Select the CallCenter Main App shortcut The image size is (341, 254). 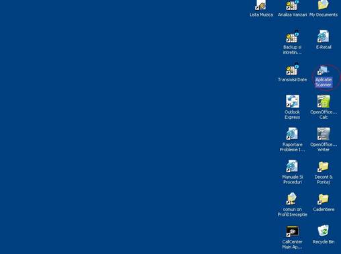click(292, 231)
